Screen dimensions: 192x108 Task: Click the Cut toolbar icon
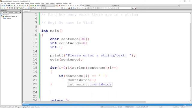17,5
